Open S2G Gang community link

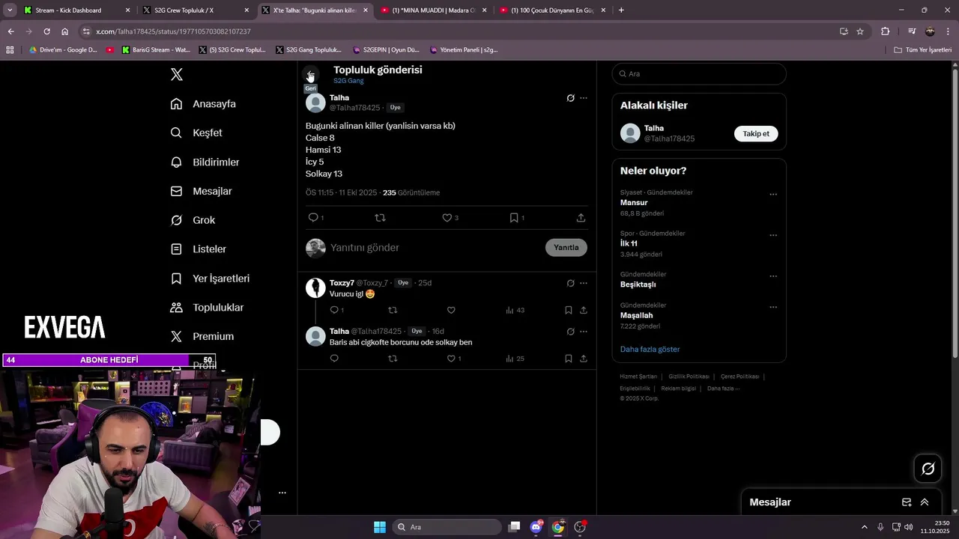point(348,81)
